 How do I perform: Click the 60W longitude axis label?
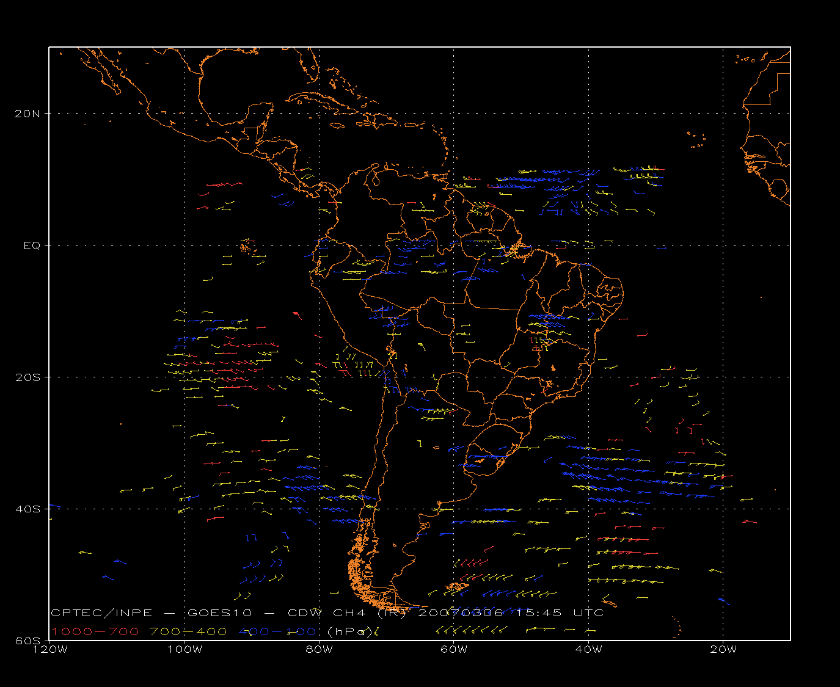[454, 649]
